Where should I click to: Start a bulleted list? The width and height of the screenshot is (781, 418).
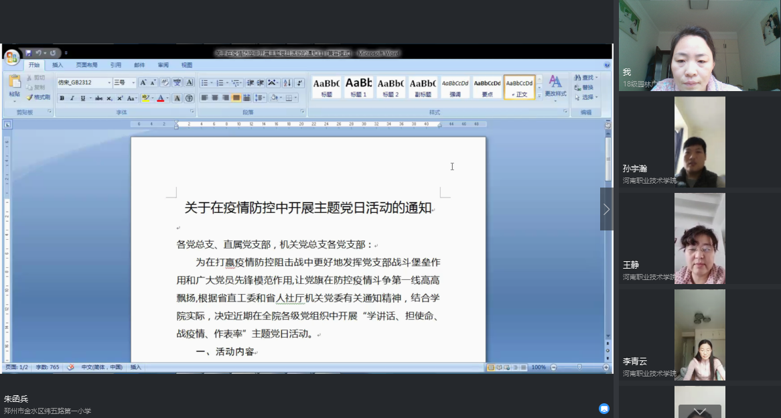coord(205,83)
